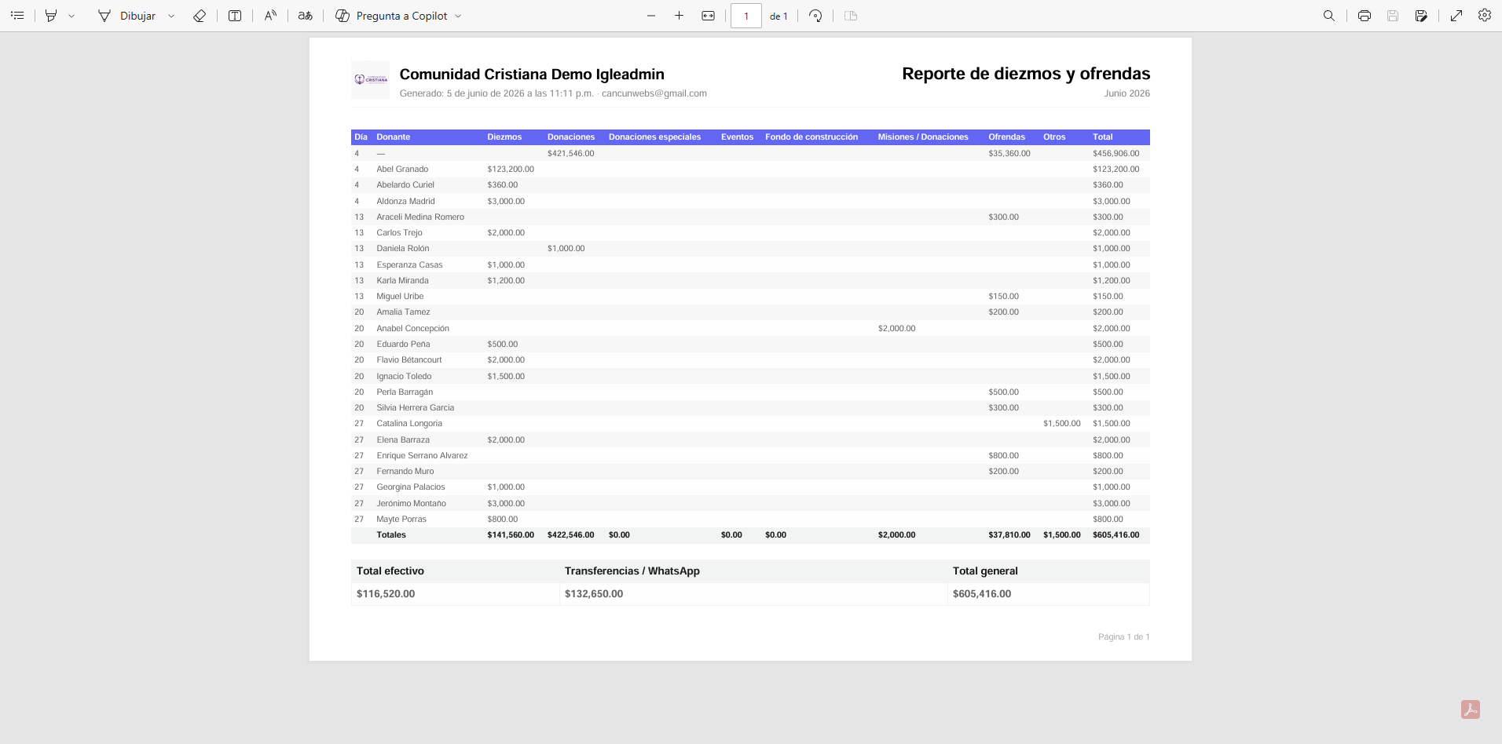Image resolution: width=1502 pixels, height=744 pixels.
Task: Select donor name 'Abel Granado'
Action: tap(402, 169)
